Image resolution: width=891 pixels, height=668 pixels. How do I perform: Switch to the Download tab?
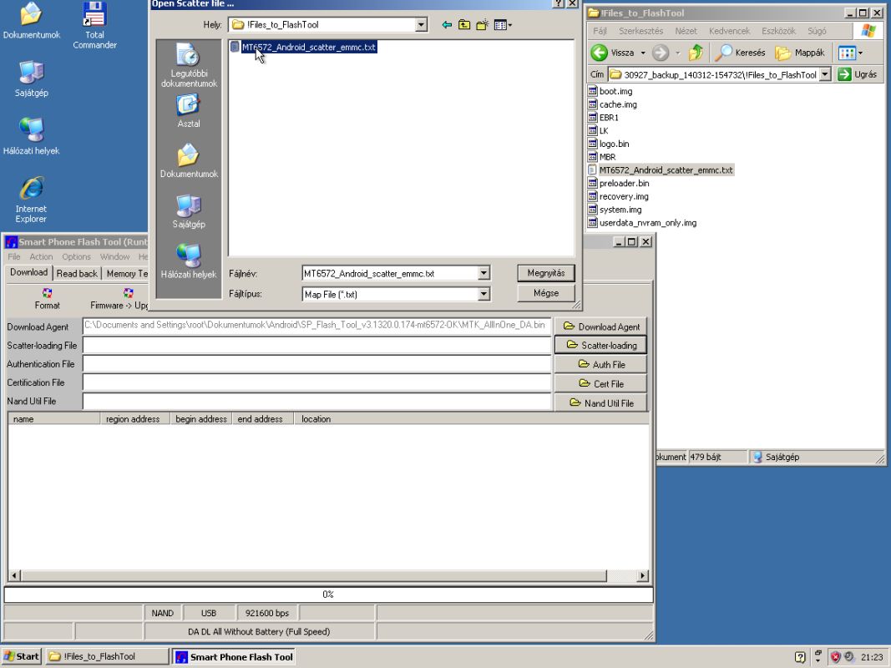[29, 272]
